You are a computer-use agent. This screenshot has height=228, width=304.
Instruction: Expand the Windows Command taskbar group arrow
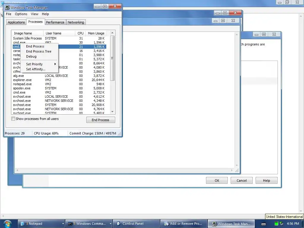point(110,224)
